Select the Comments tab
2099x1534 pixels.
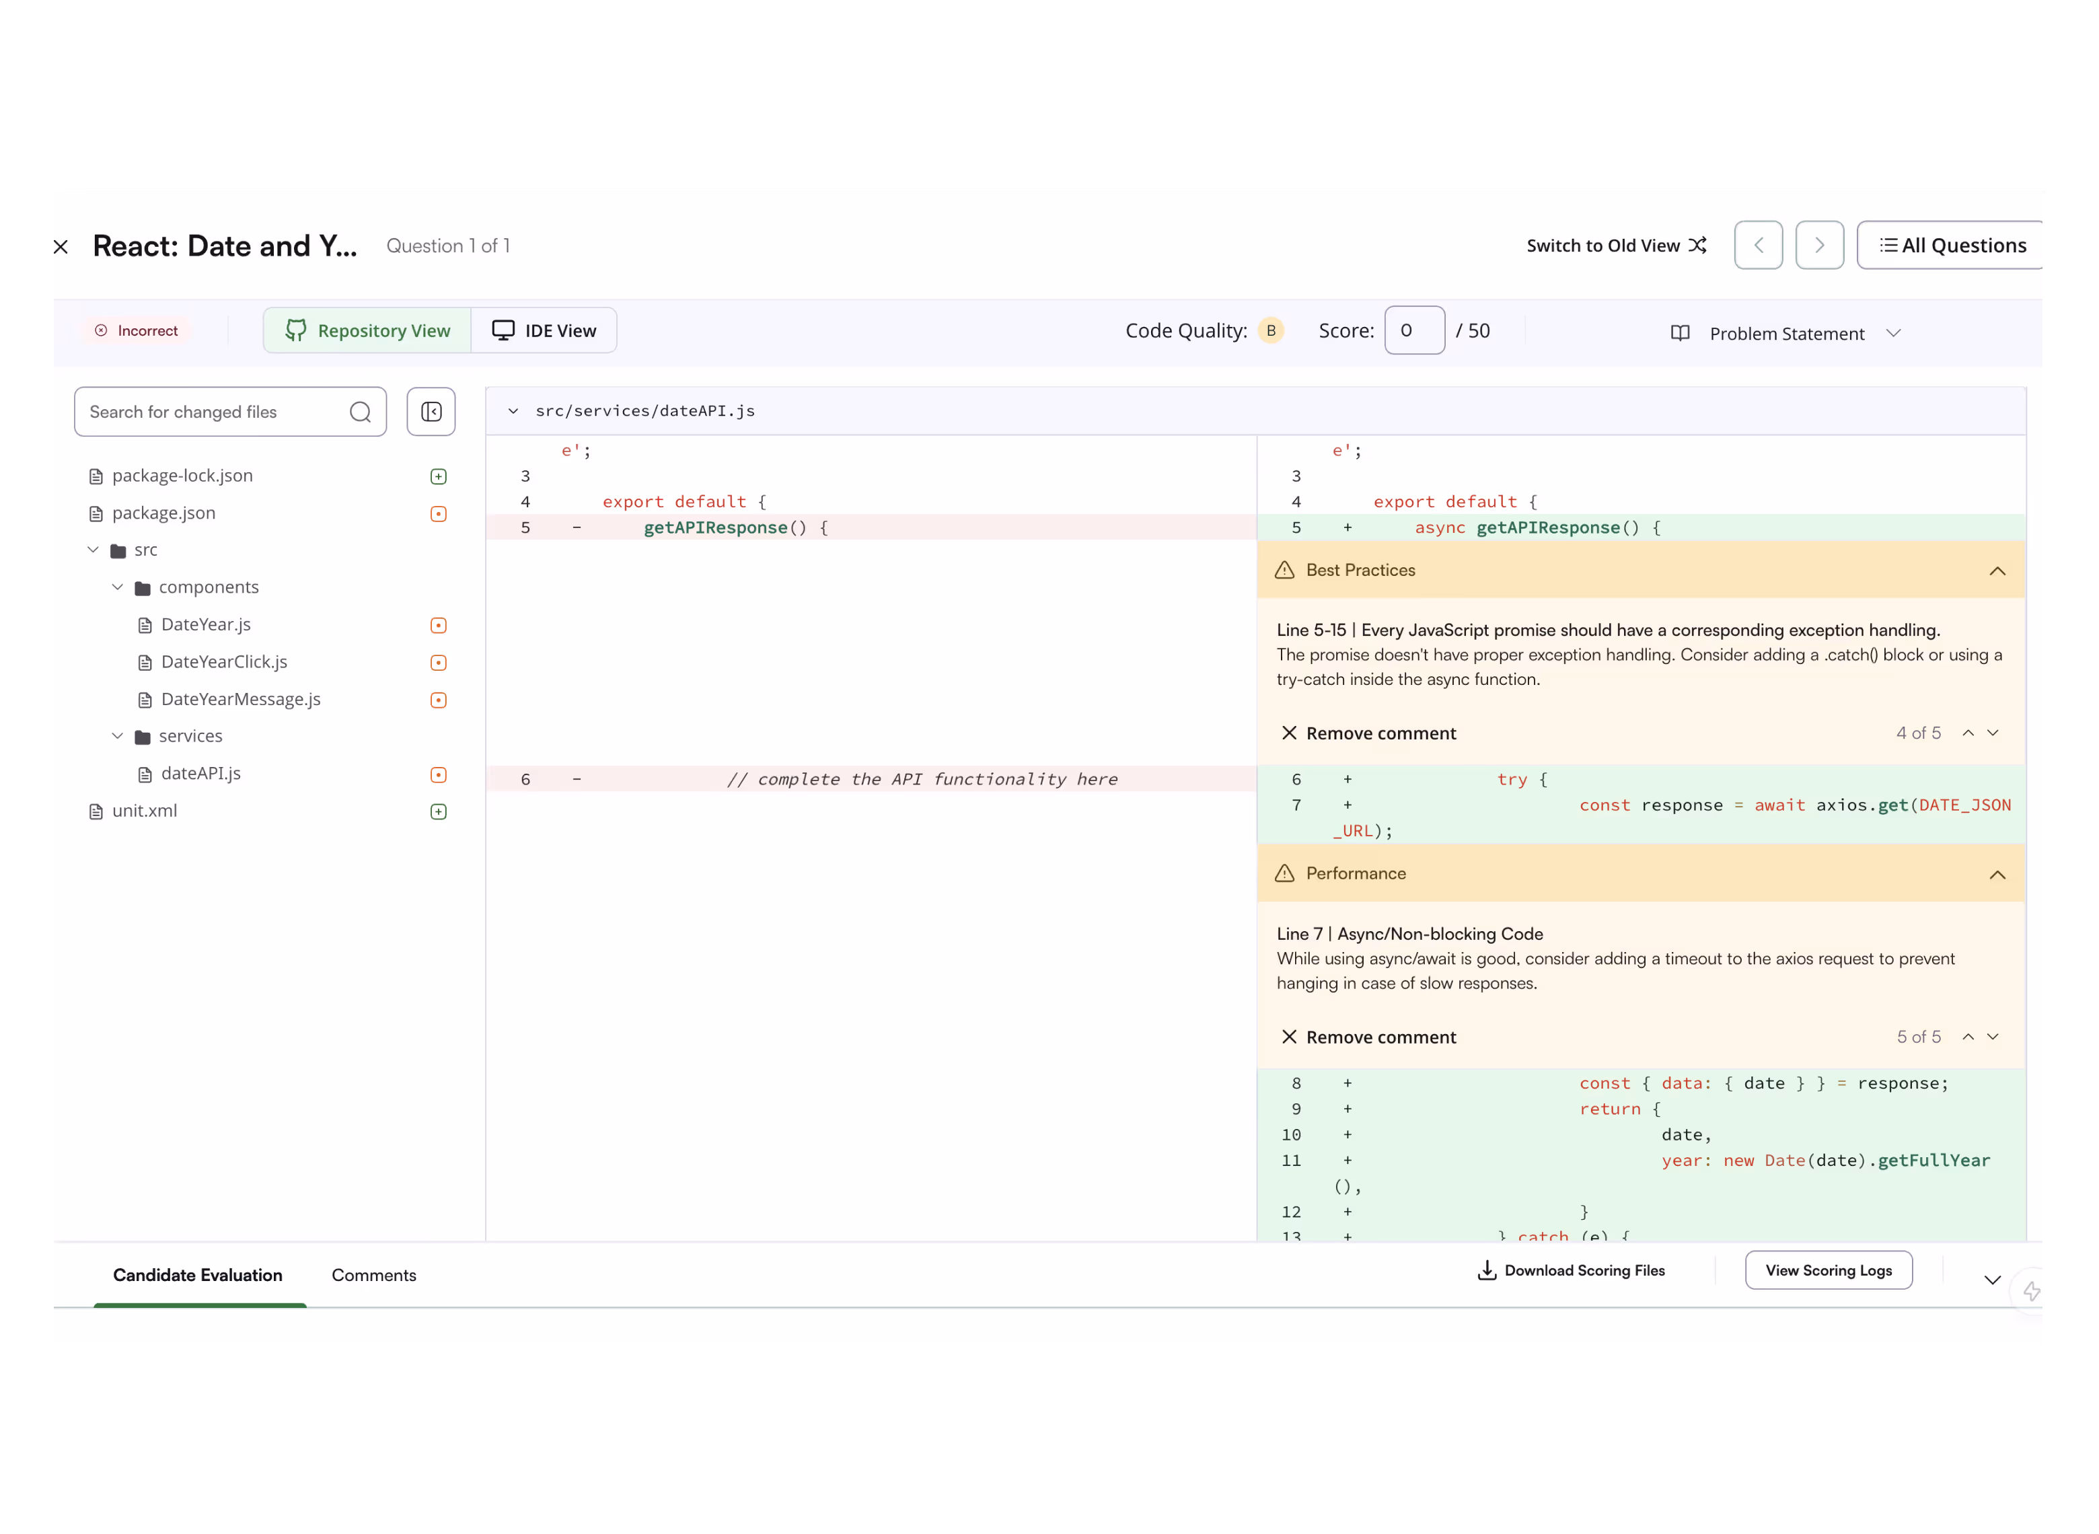point(374,1275)
